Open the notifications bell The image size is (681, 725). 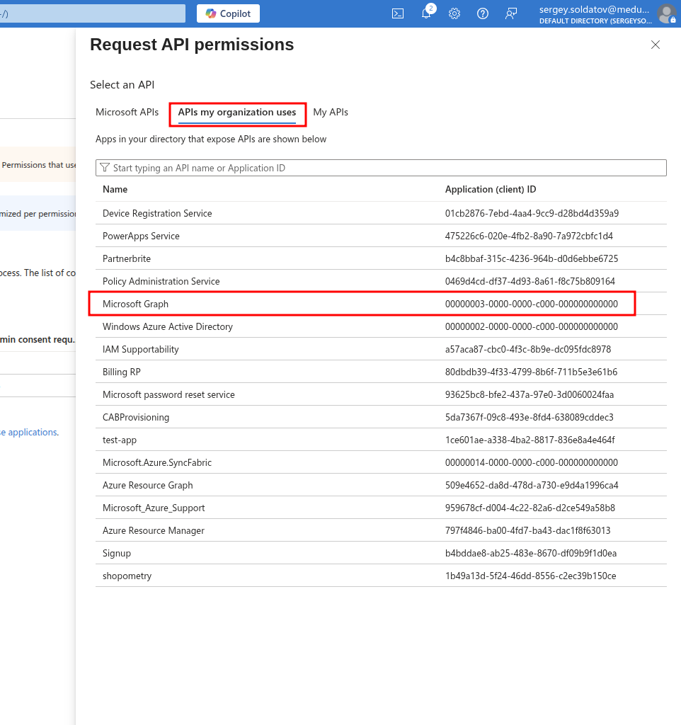point(426,13)
